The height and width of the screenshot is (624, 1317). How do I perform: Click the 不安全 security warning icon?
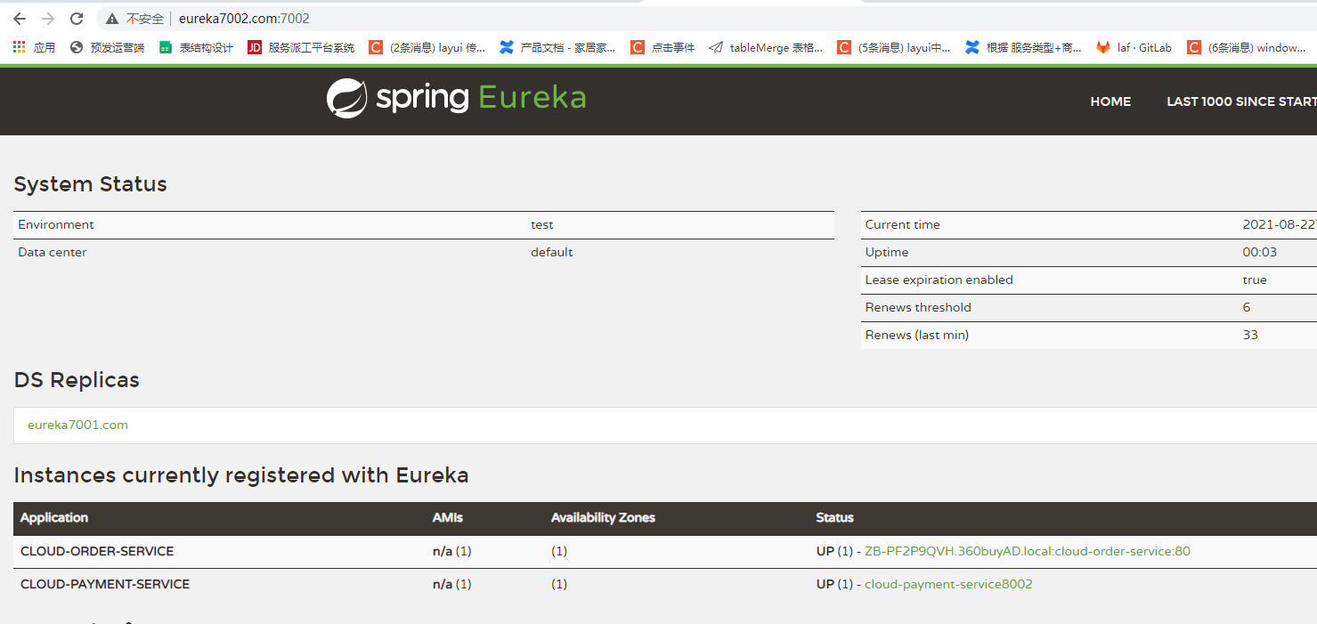(x=111, y=19)
